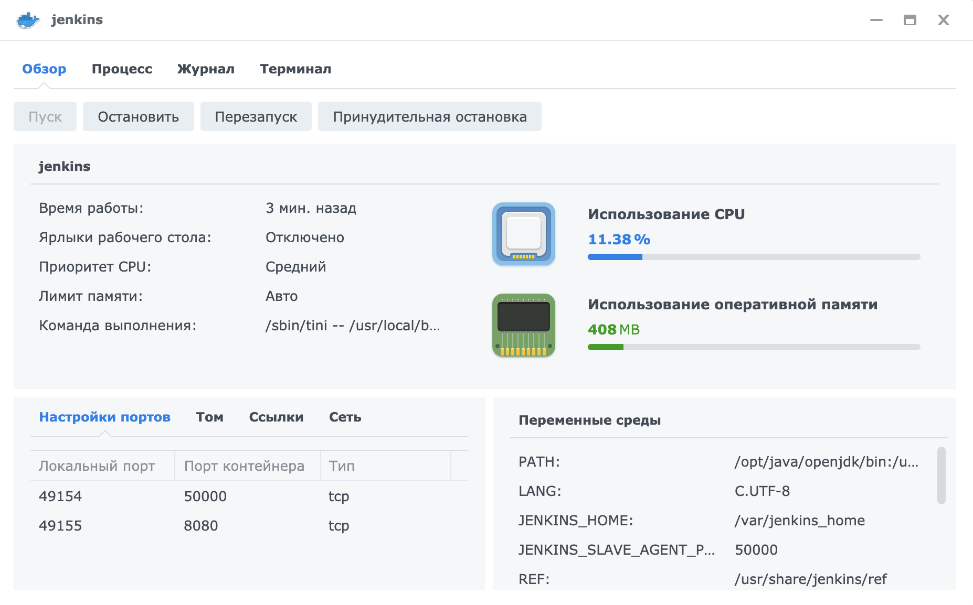Click the Перезапуск button
This screenshot has height=605, width=973.
(256, 116)
